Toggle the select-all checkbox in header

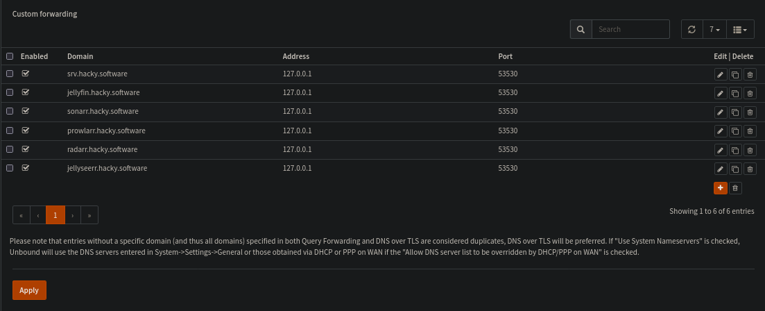pyautogui.click(x=10, y=56)
